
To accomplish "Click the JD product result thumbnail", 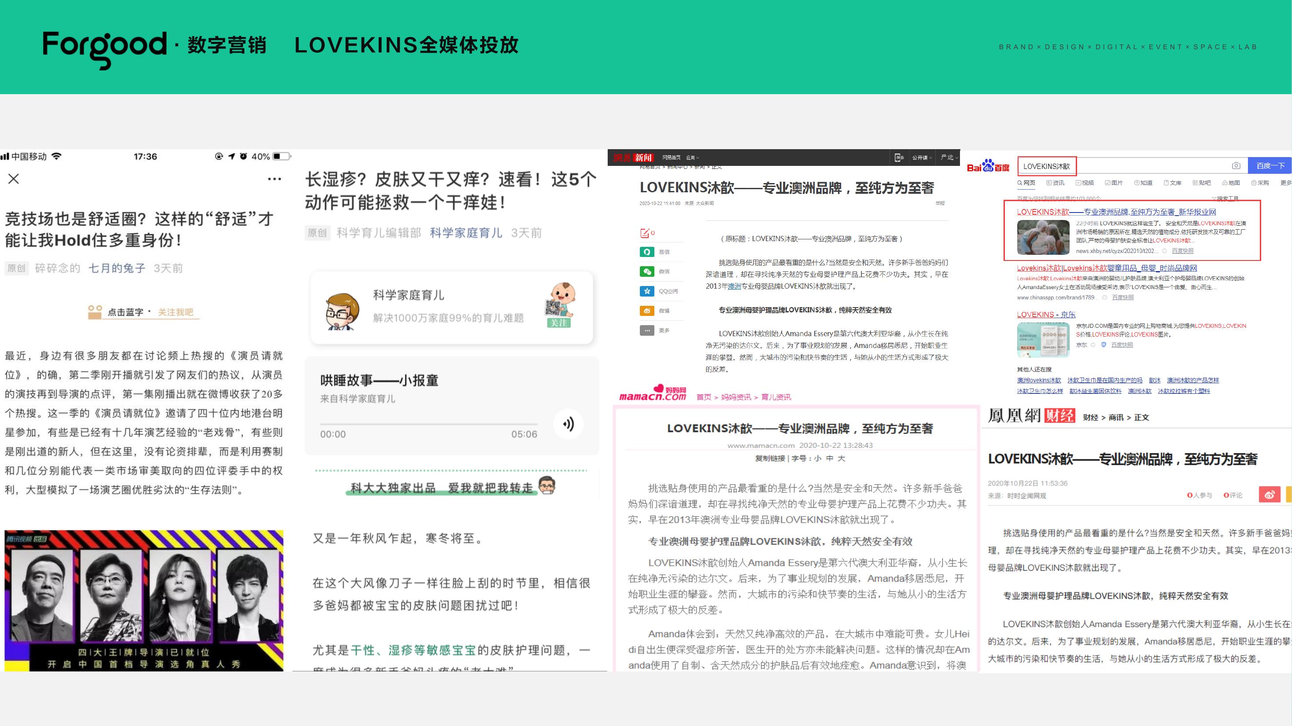I will pos(1043,340).
